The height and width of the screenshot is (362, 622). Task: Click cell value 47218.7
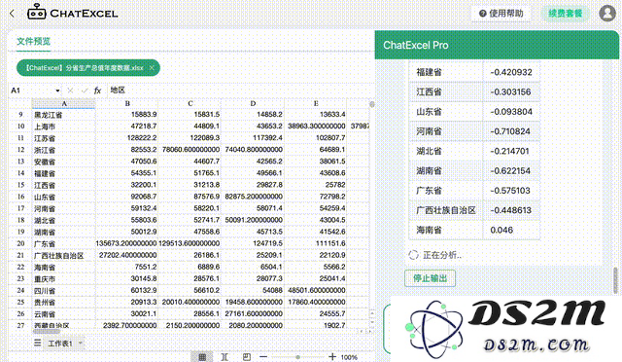click(x=126, y=126)
